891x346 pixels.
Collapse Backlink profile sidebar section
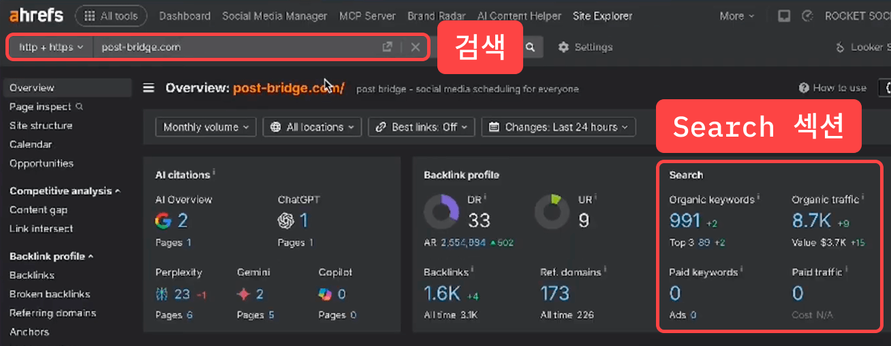(x=51, y=256)
